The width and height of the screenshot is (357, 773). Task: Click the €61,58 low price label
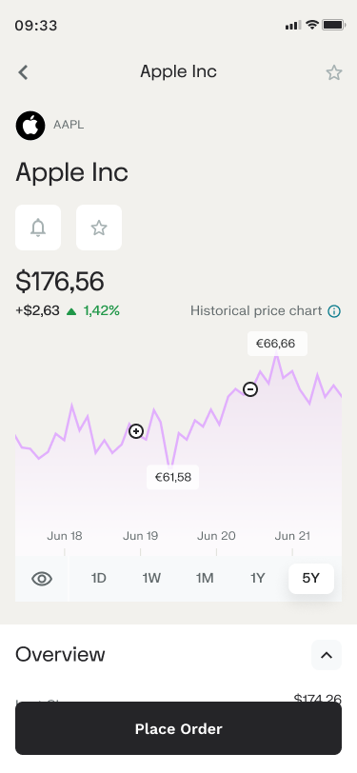pos(172,477)
